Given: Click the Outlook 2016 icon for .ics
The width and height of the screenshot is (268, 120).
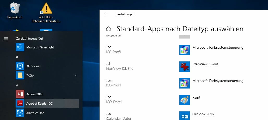Looking at the screenshot, I should coord(184,116).
